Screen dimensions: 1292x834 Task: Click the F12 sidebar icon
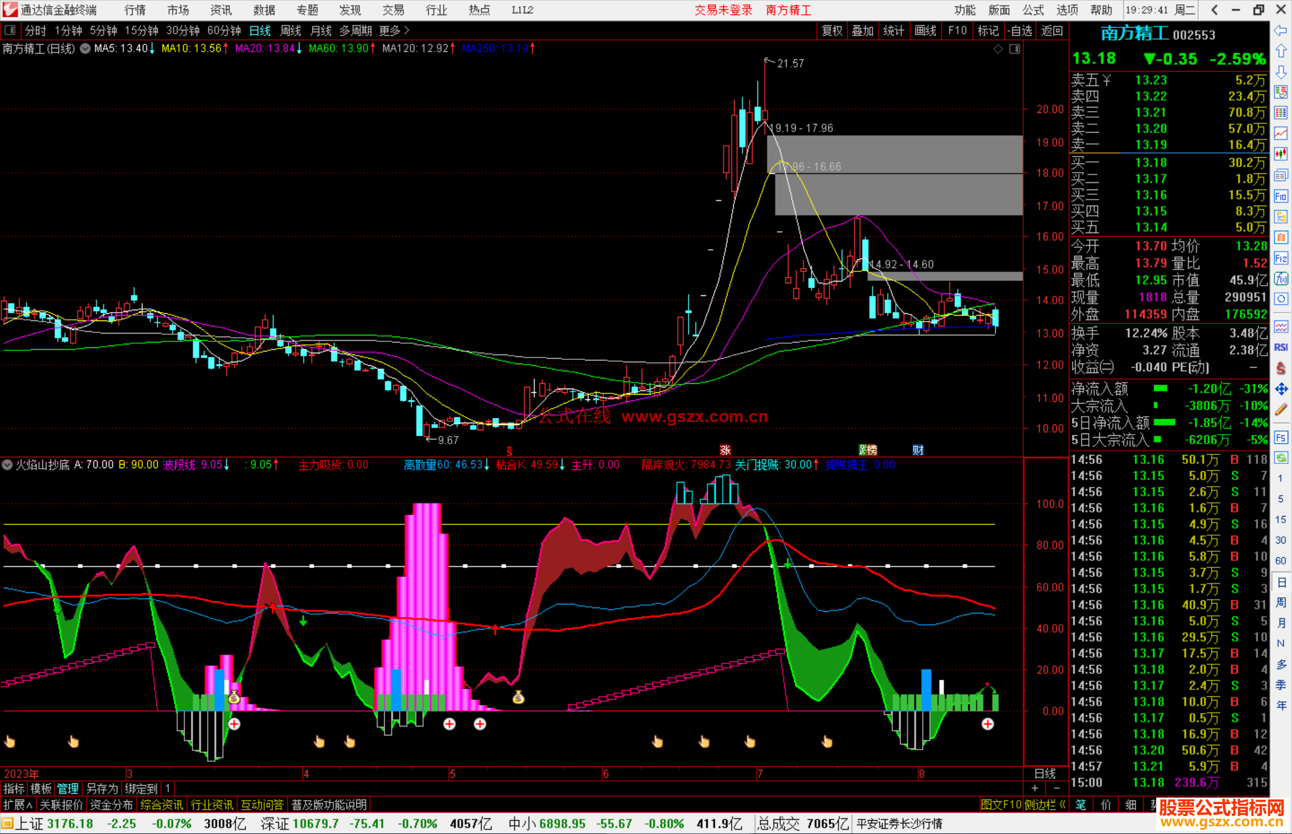pyautogui.click(x=1281, y=258)
